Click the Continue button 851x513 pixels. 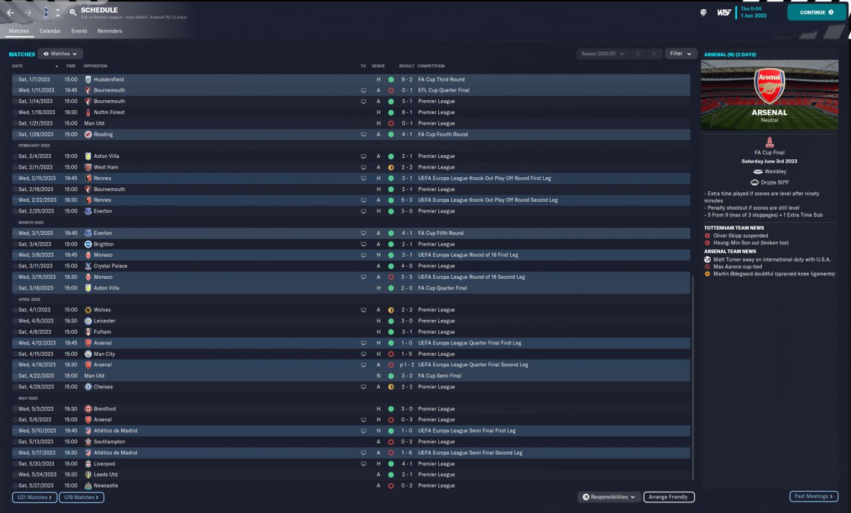[817, 13]
